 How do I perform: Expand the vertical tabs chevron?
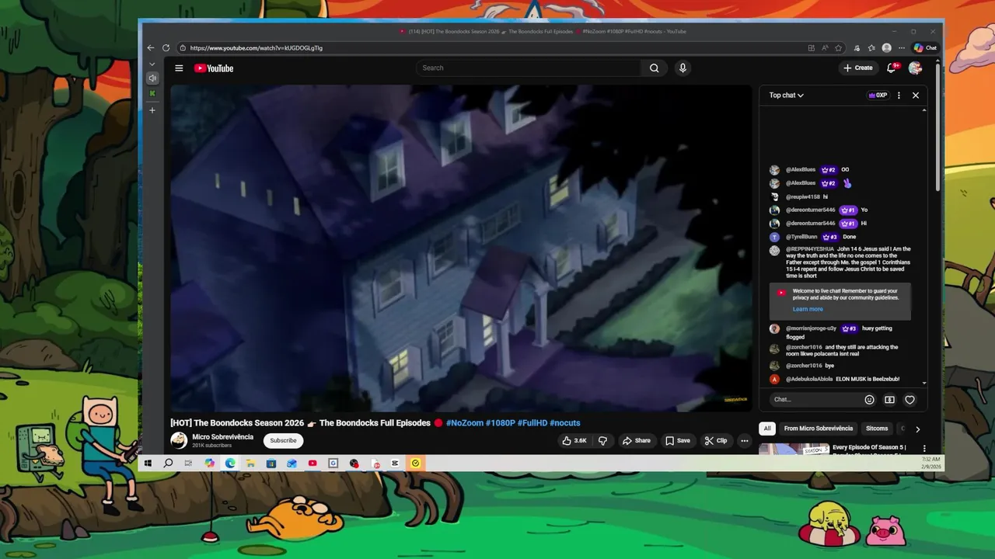[x=152, y=64]
